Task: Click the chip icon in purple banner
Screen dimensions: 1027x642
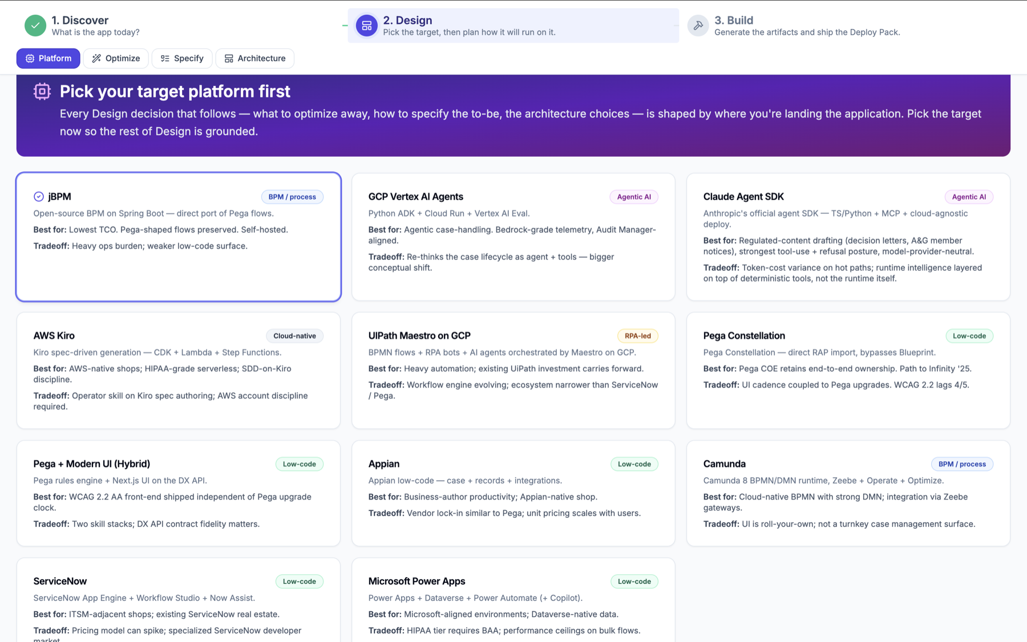Action: 42,91
